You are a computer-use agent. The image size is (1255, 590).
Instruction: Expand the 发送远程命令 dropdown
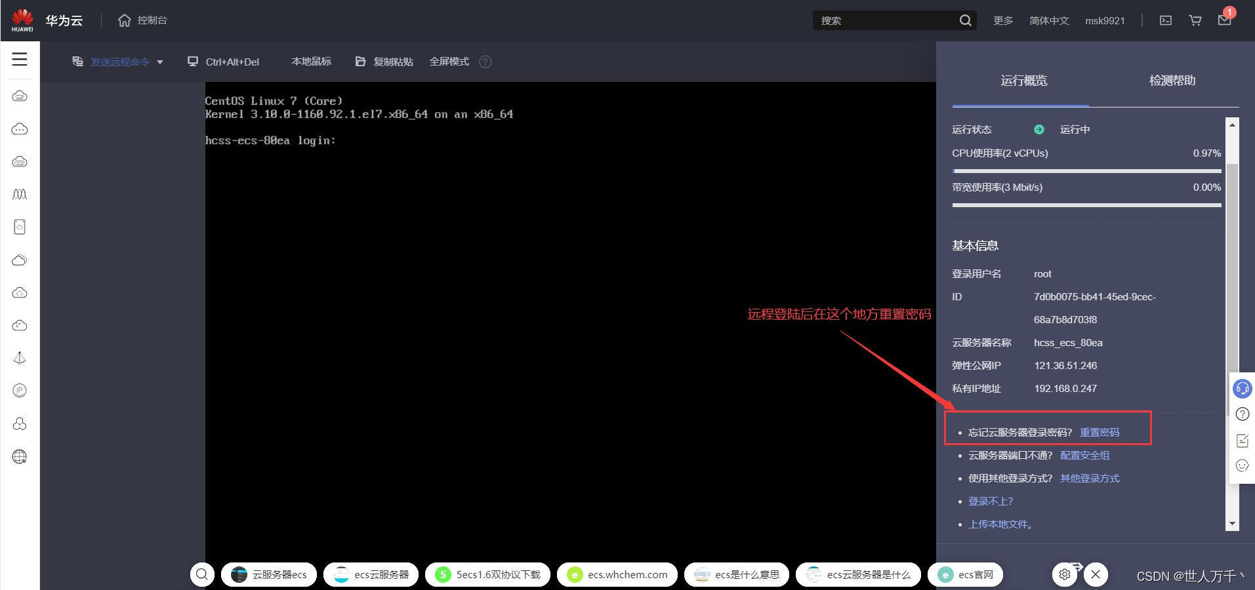coord(117,62)
